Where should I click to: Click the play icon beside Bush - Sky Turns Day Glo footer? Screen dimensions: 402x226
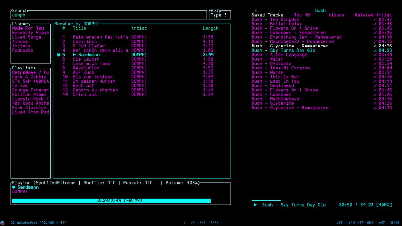click(256, 205)
